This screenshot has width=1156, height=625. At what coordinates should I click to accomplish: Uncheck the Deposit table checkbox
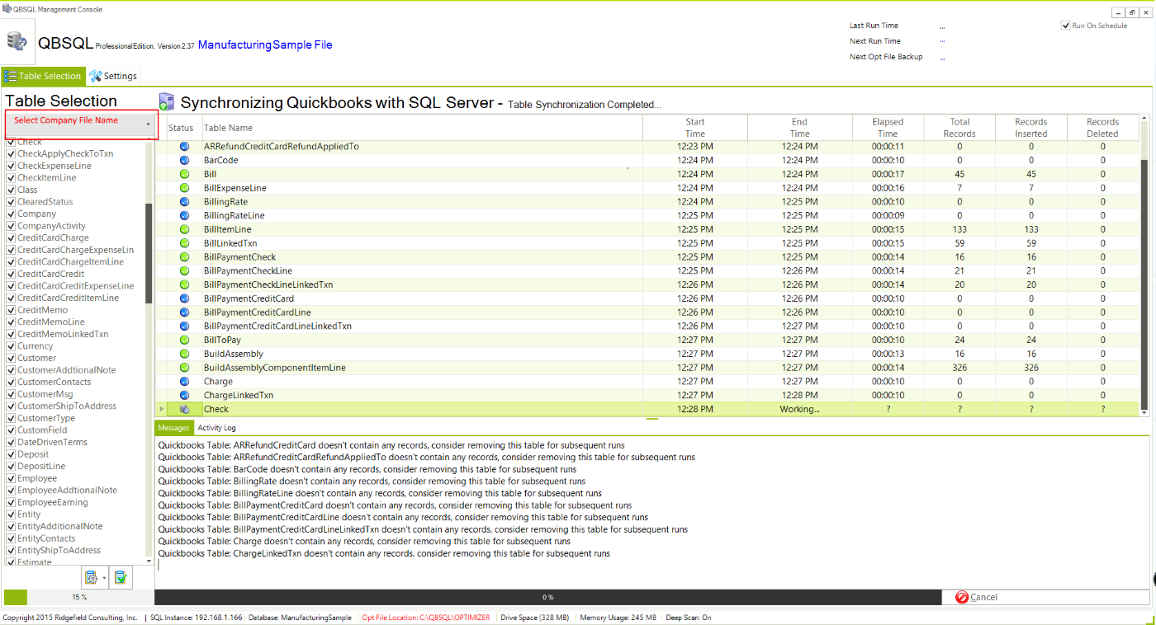pos(11,454)
